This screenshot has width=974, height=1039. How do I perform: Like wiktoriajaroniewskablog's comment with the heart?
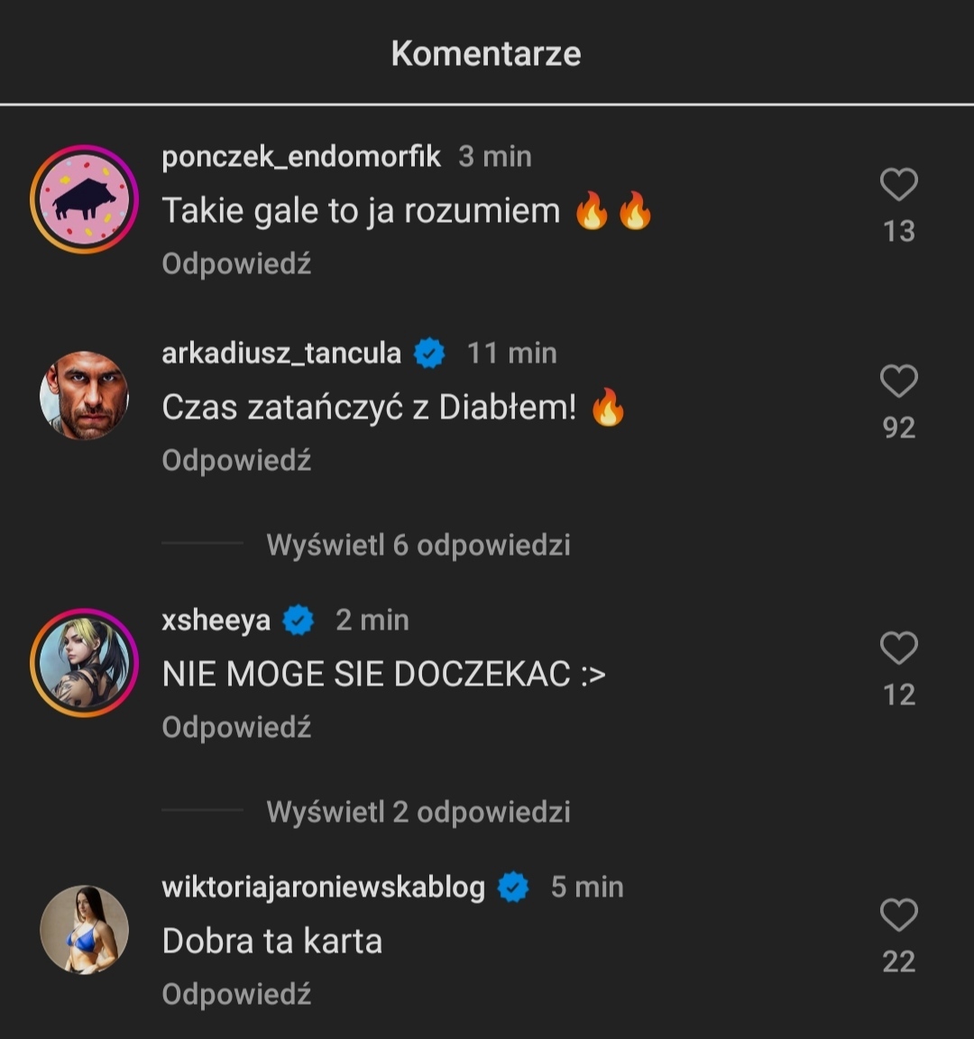(898, 915)
